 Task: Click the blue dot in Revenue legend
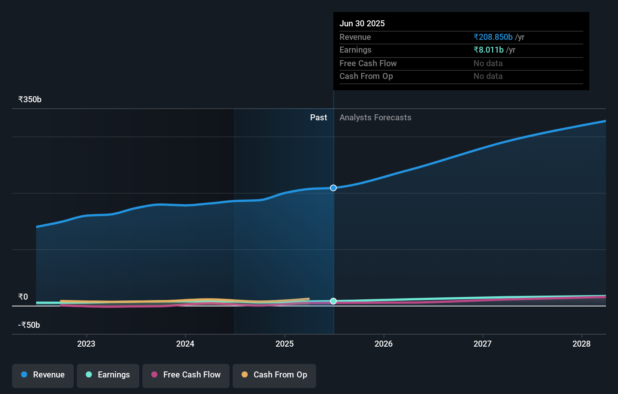click(x=24, y=374)
